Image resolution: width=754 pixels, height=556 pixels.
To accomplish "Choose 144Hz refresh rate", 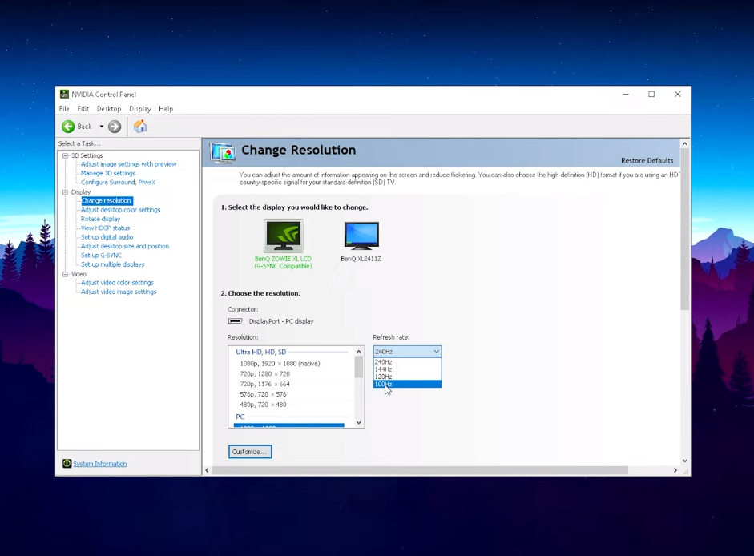I will click(407, 369).
